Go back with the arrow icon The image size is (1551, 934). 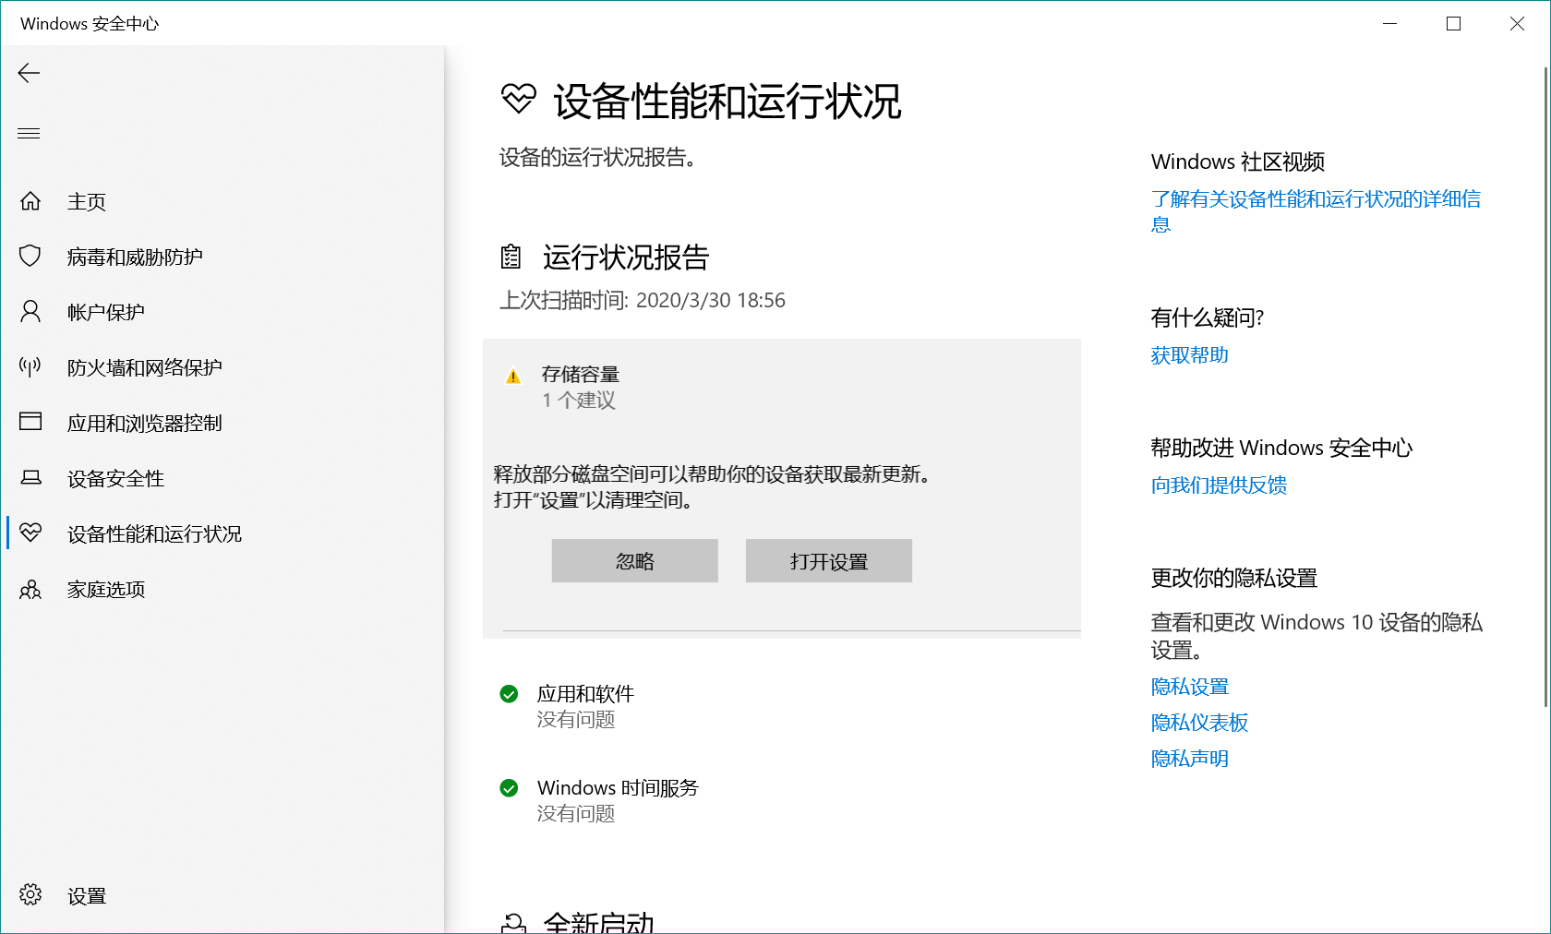30,73
